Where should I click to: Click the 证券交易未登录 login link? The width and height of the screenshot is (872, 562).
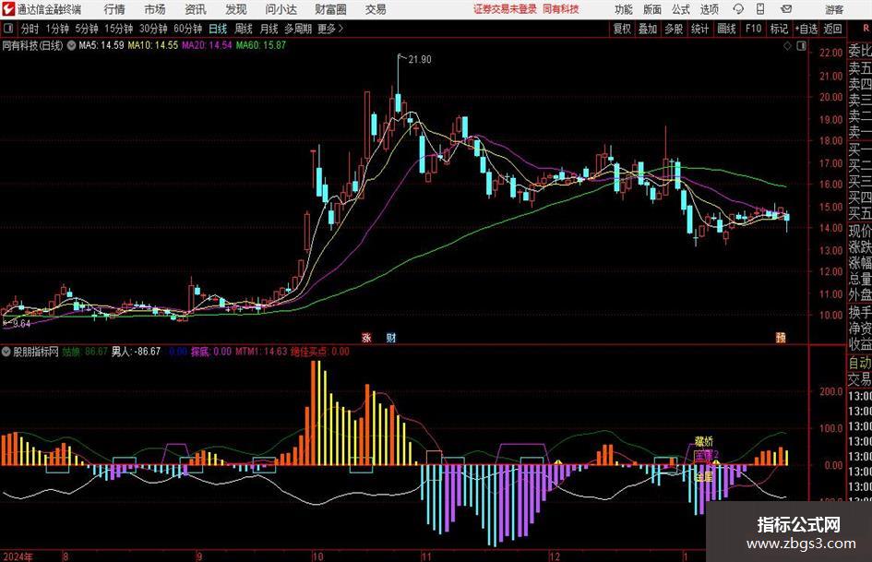click(505, 9)
